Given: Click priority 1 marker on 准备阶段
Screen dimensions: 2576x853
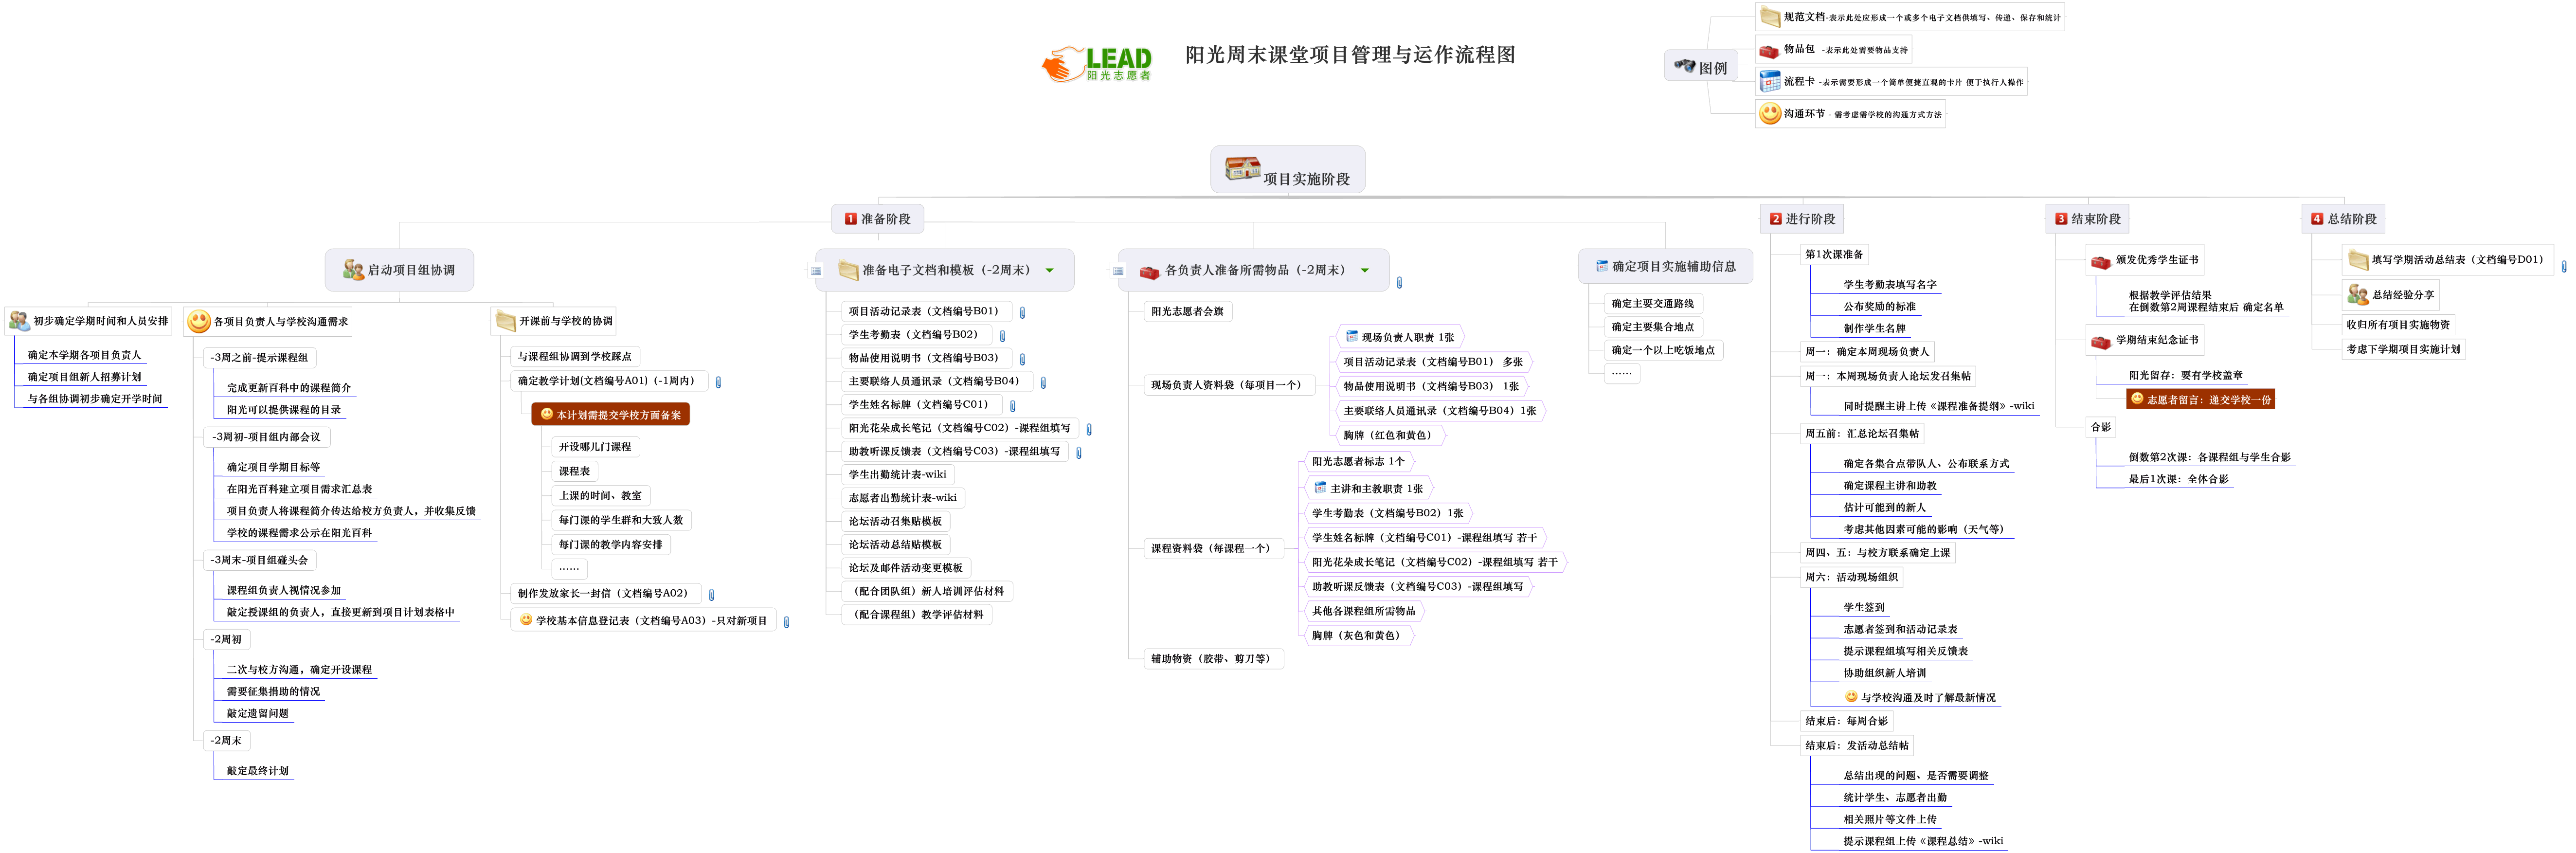Looking at the screenshot, I should pos(851,219).
